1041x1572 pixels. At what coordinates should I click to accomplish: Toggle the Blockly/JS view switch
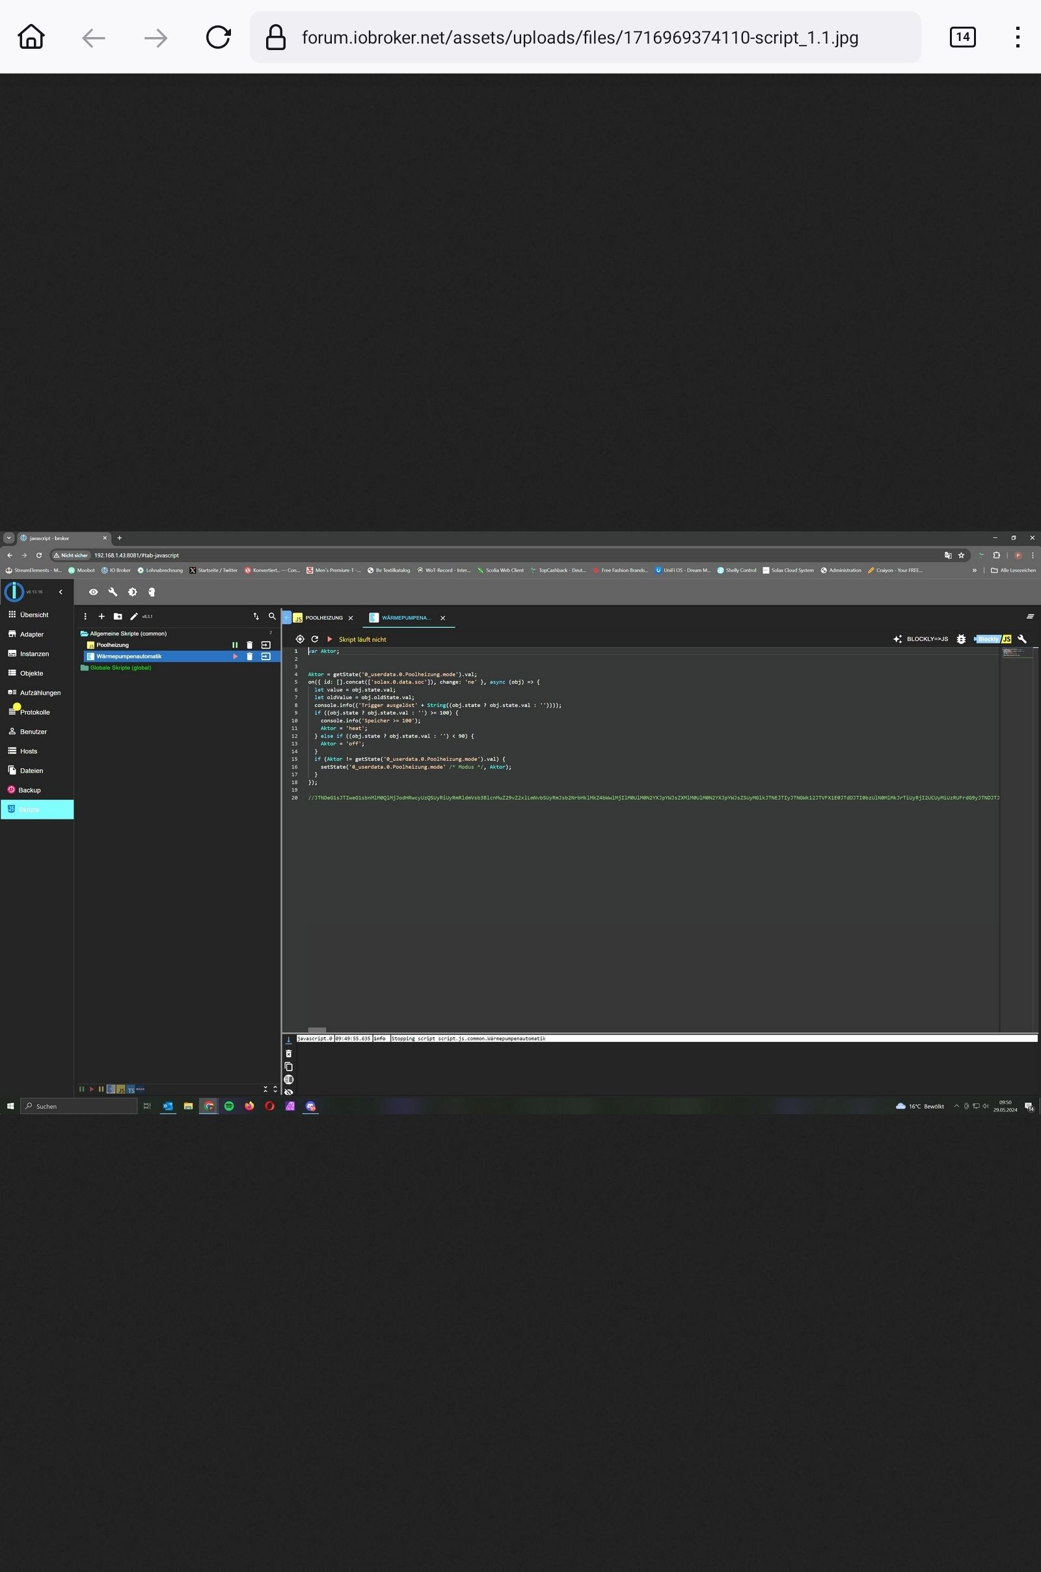994,639
